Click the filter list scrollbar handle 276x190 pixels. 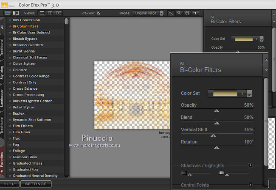point(67,21)
